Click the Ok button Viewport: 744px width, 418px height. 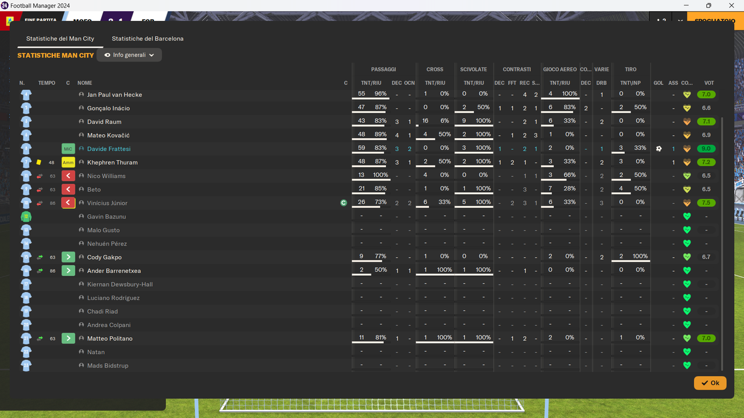(710, 383)
